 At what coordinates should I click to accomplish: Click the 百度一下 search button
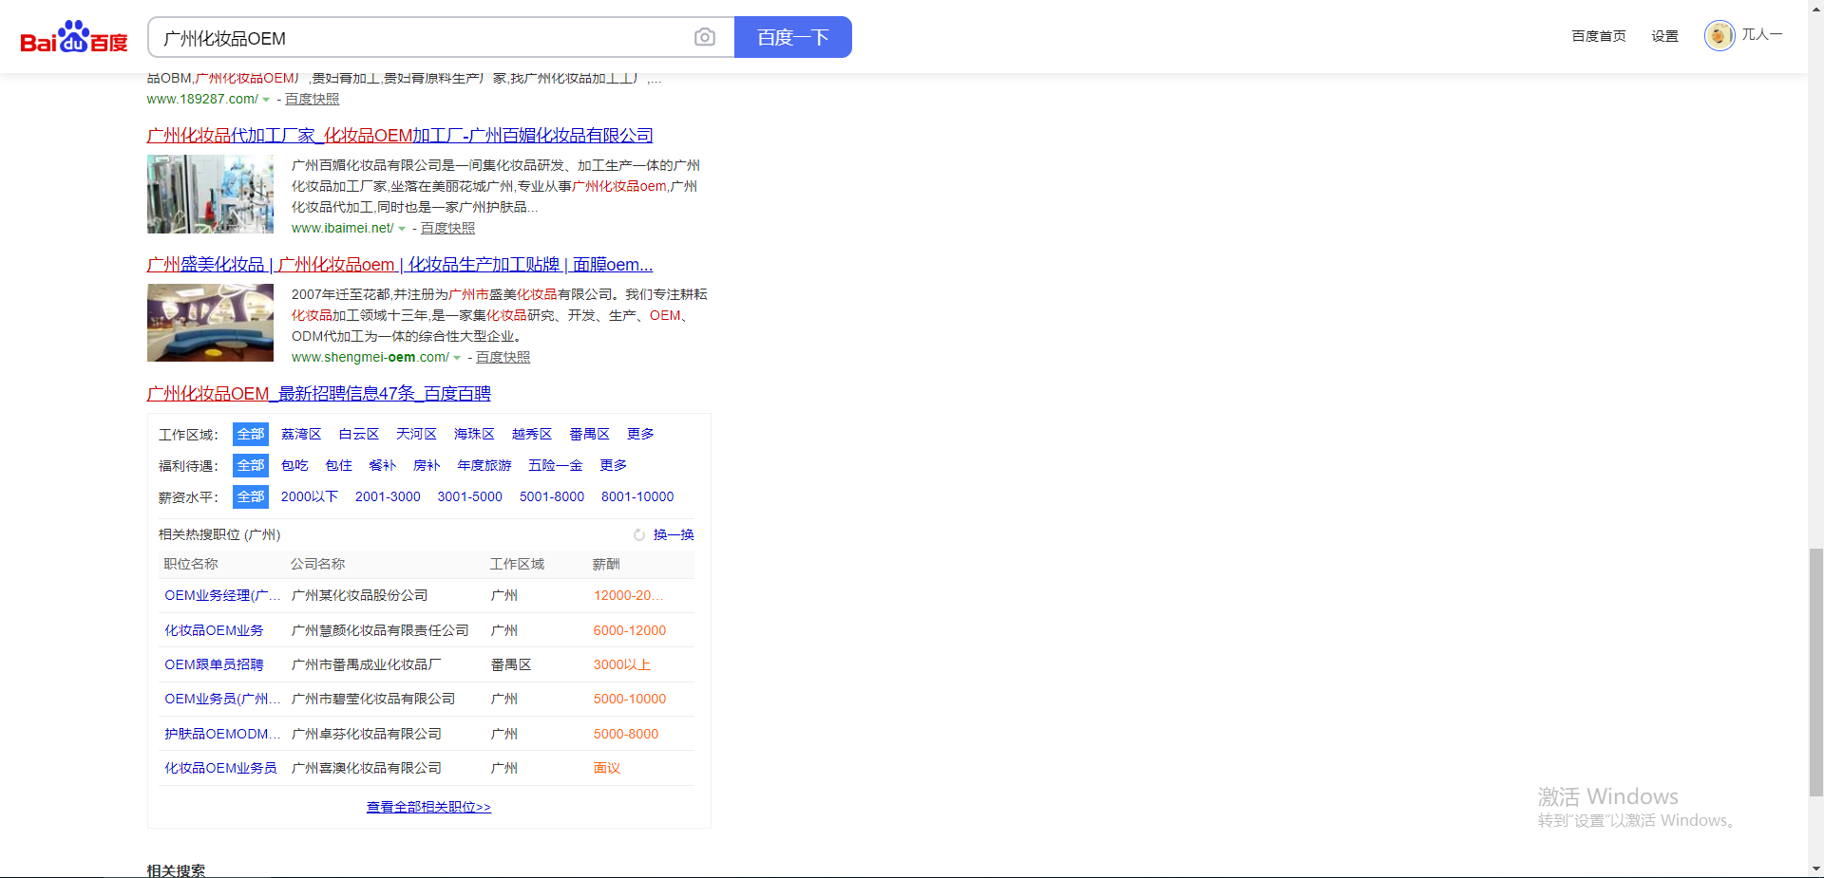click(x=793, y=37)
